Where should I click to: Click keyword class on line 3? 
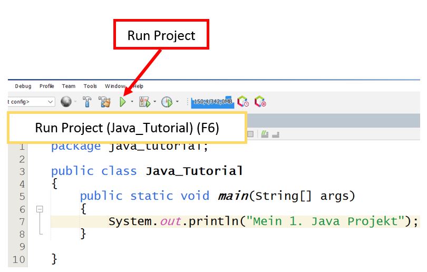point(119,171)
